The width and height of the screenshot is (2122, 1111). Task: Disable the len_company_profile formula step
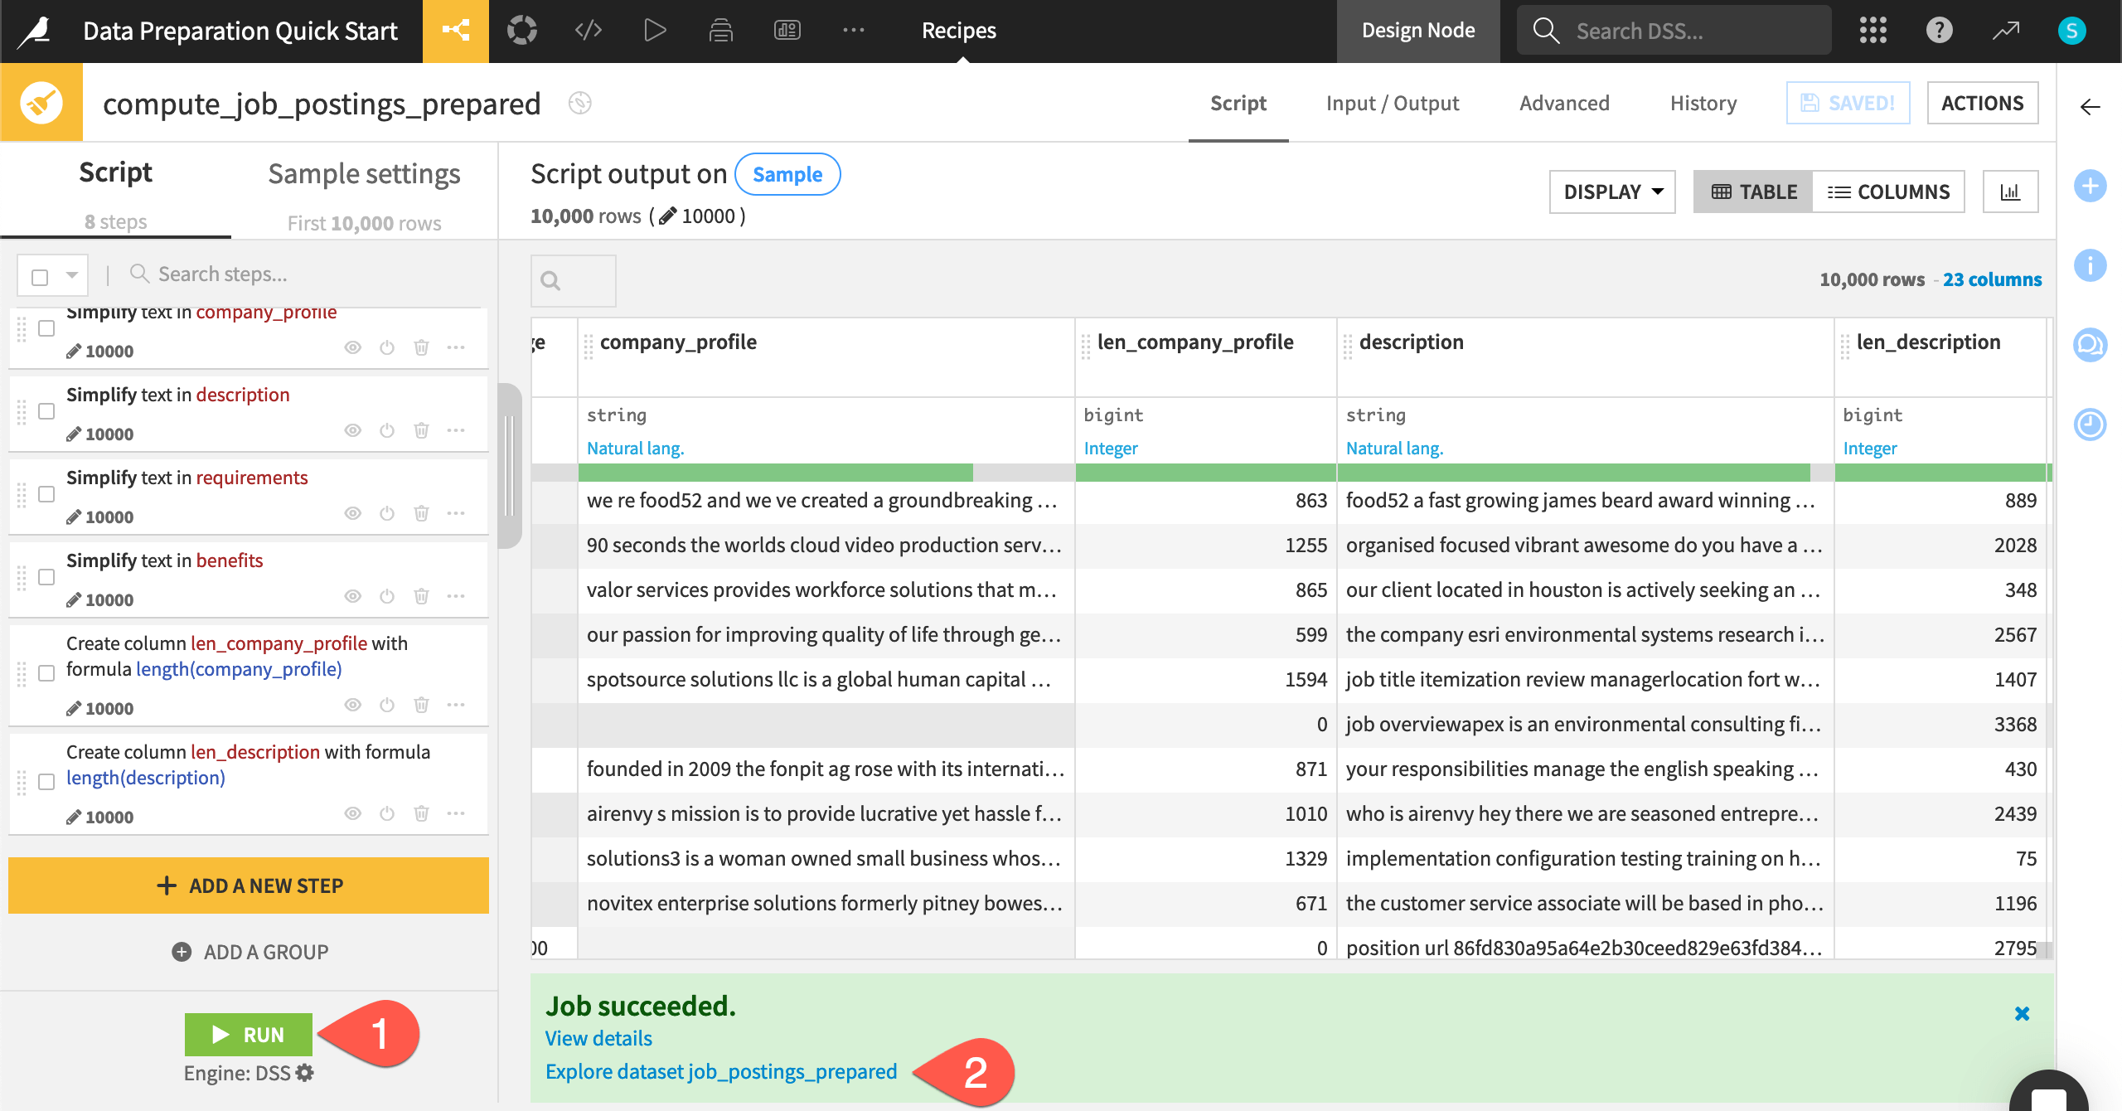387,705
